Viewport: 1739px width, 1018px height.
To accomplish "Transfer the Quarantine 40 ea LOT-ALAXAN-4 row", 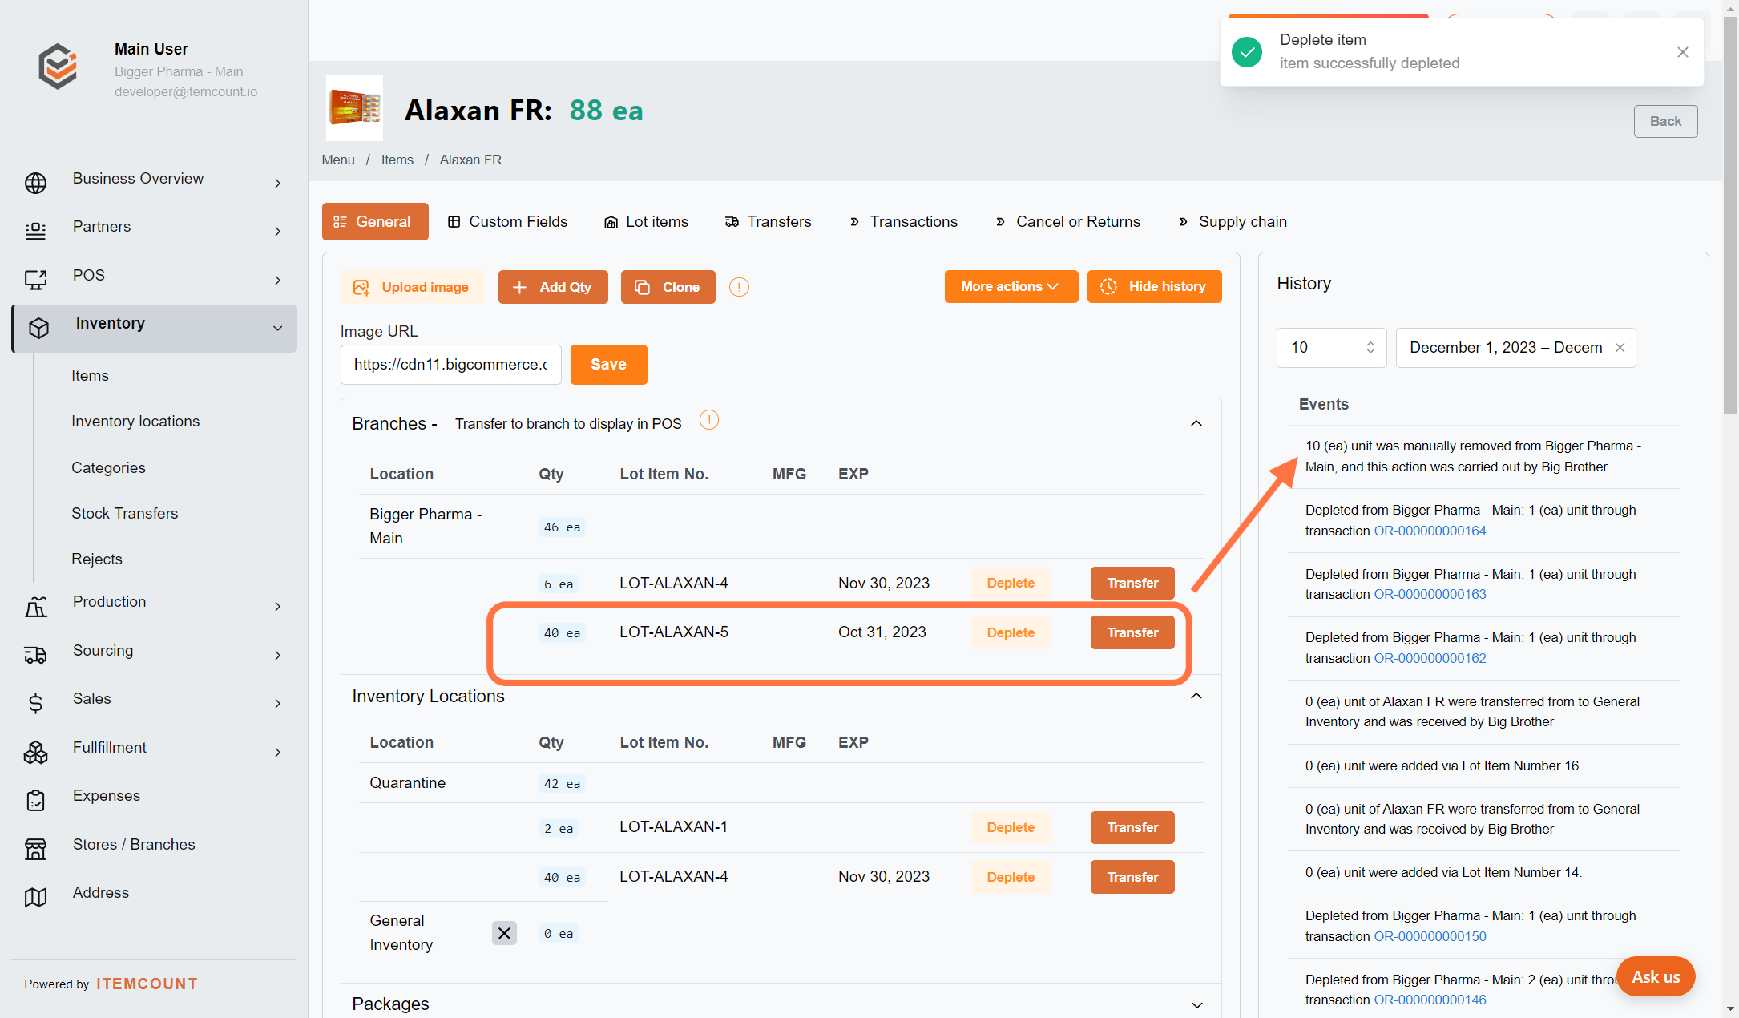I will (1132, 877).
